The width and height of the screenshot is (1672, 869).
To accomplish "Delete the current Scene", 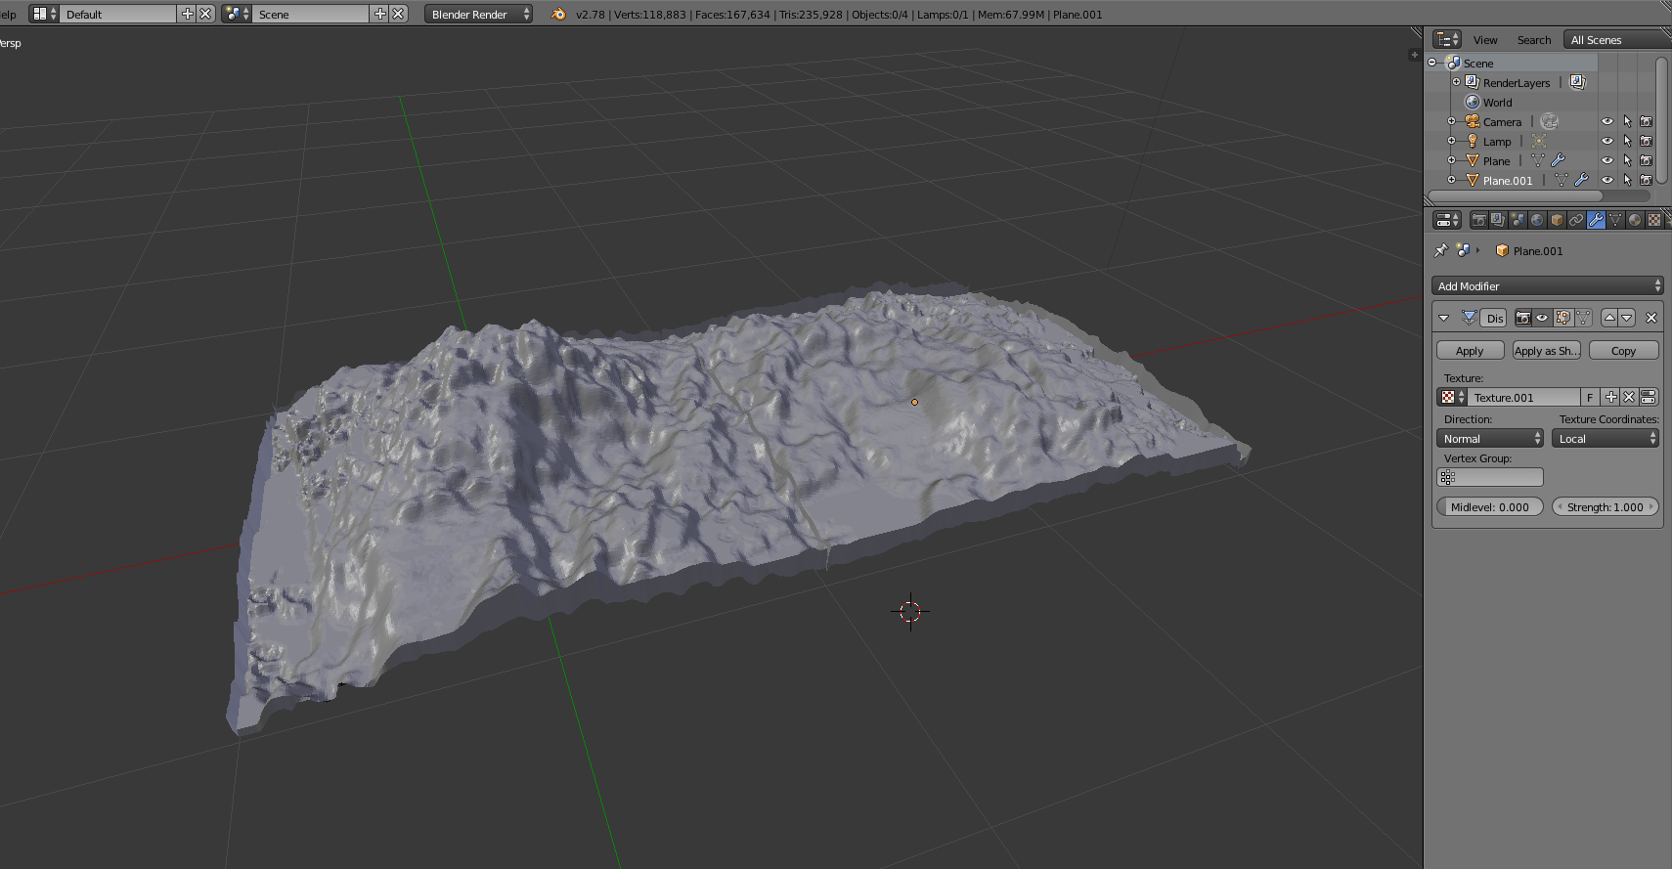I will [398, 14].
